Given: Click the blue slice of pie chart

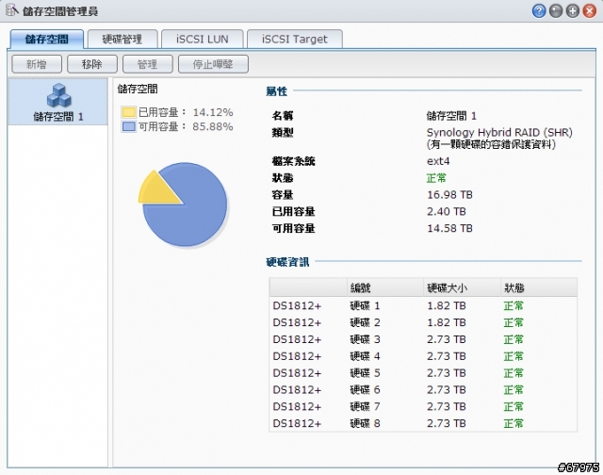Looking at the screenshot, I should click(192, 216).
